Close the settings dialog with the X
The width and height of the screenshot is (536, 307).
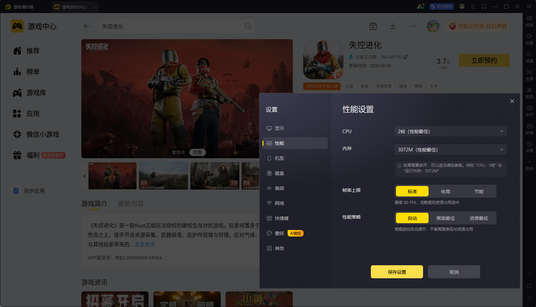tap(512, 101)
